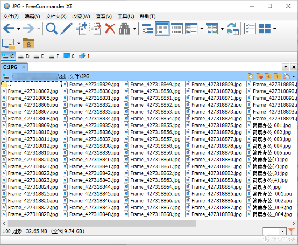The height and width of the screenshot is (245, 298).
Task: Expand the layout panes dropdown arrow
Action: (x=275, y=29)
